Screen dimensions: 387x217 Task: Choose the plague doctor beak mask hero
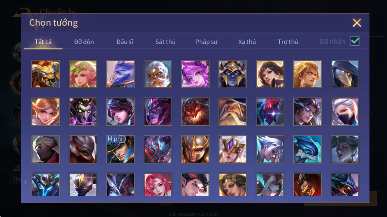tap(345, 74)
